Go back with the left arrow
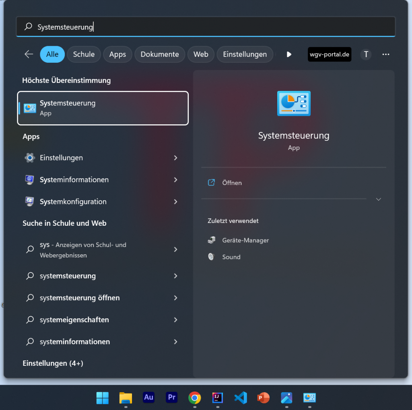 [29, 54]
